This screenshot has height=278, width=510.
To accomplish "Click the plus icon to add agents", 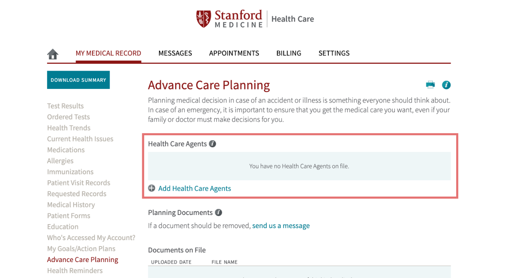I will point(151,188).
